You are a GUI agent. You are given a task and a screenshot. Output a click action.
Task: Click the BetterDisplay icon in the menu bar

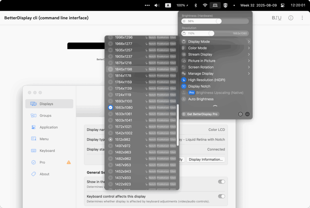tap(215, 5)
